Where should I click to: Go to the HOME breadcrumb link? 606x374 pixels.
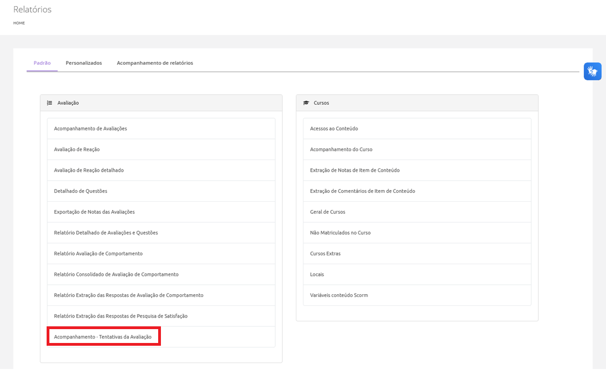[x=19, y=23]
